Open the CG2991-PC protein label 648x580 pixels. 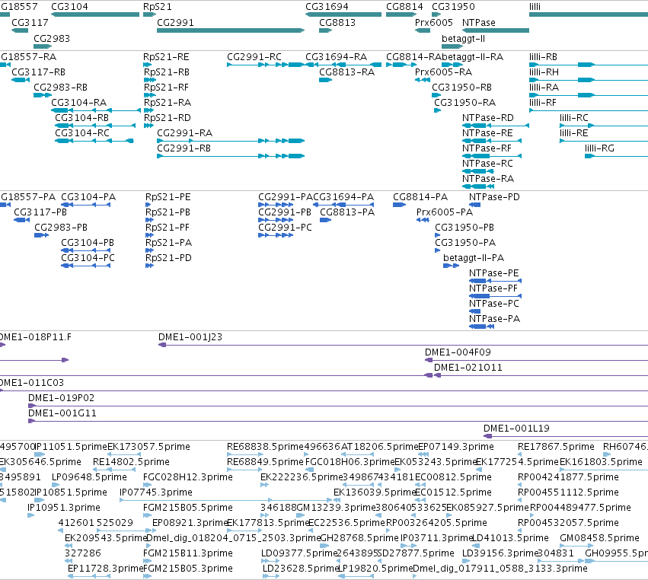coord(285,228)
